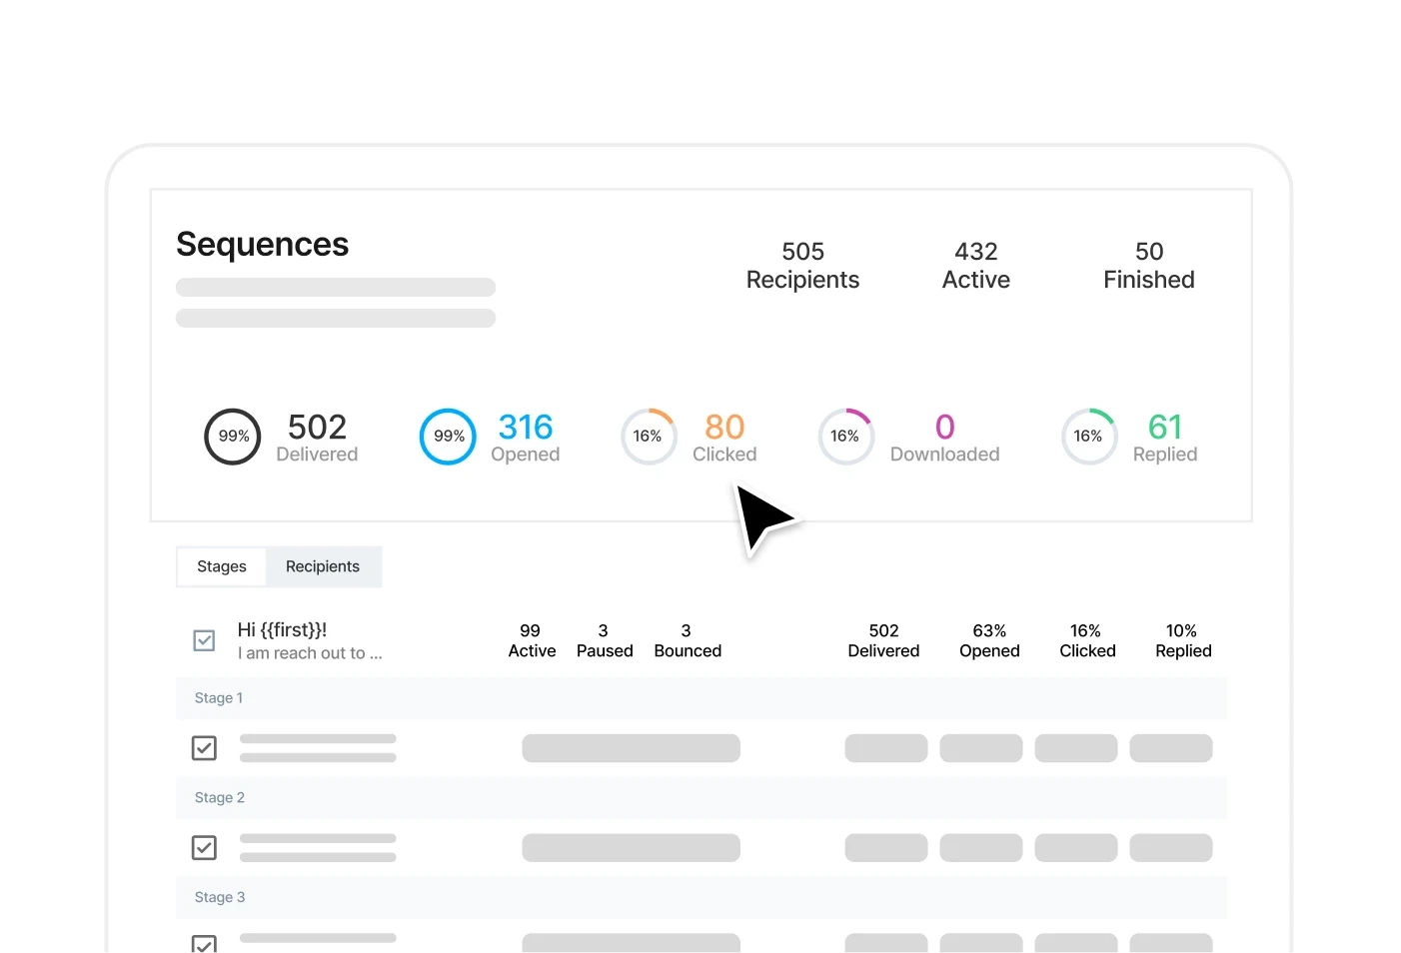
Task: Open the 432 Active count
Action: (975, 266)
